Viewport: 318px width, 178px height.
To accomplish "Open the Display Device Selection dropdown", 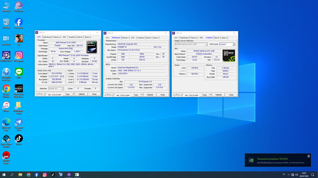I will [191, 44].
